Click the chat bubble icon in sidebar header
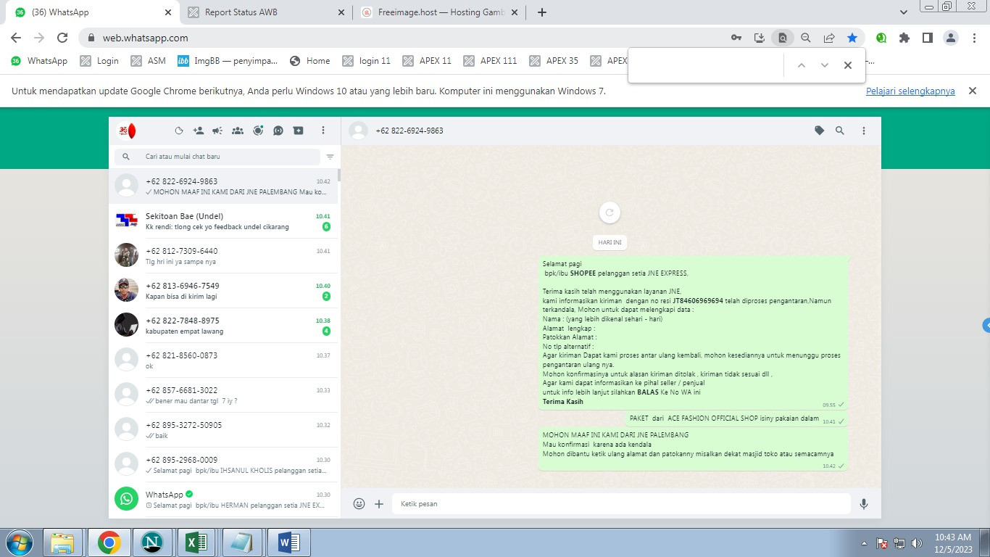Viewport: 990px width, 557px height. (x=278, y=131)
